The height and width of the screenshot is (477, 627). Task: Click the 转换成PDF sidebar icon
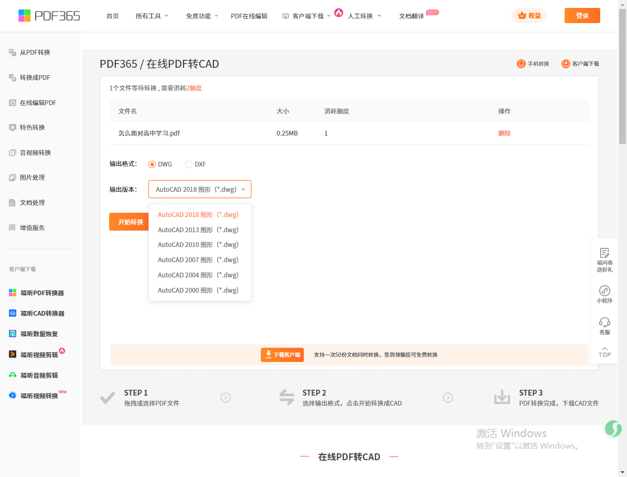click(13, 78)
